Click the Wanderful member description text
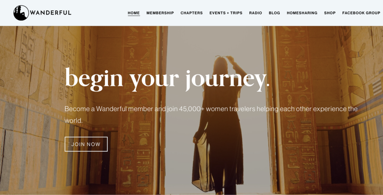Image resolution: width=383 pixels, height=195 pixels. (211, 114)
